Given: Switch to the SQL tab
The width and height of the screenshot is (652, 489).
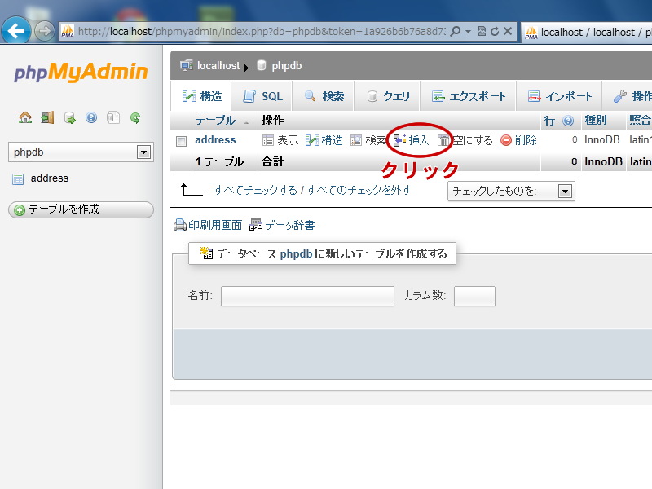Looking at the screenshot, I should pyautogui.click(x=262, y=96).
